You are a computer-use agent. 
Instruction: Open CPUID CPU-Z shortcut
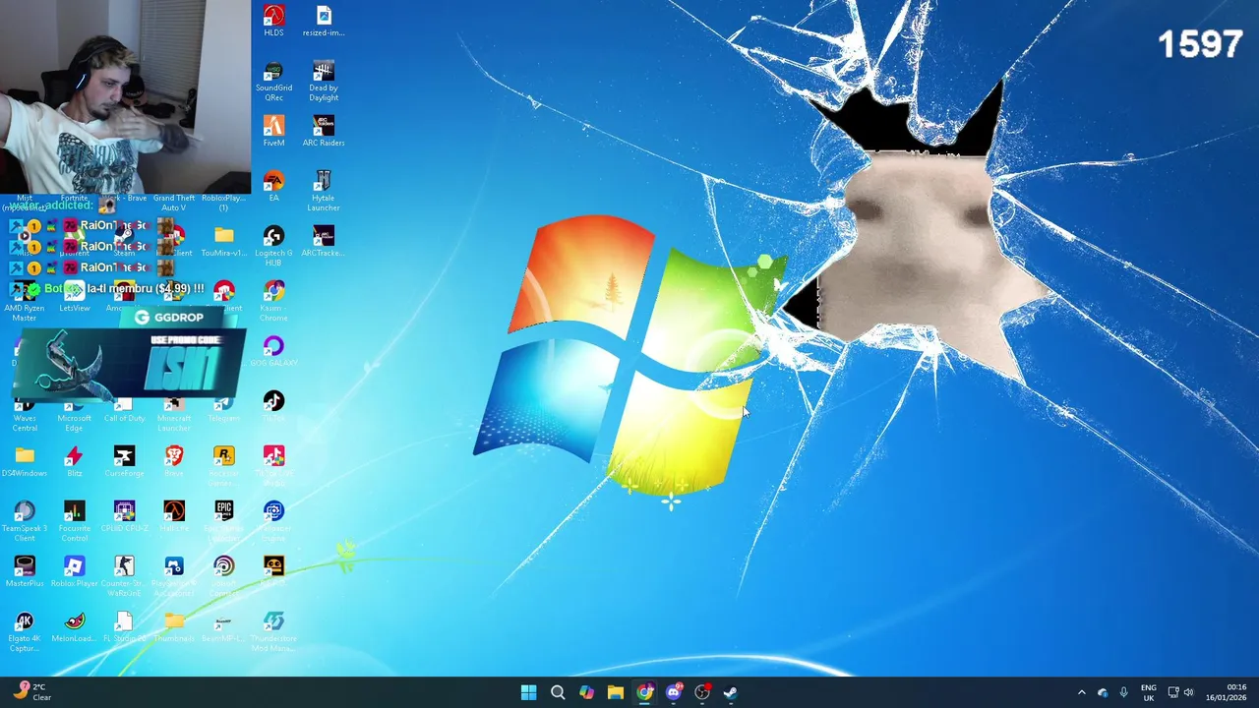pos(124,516)
